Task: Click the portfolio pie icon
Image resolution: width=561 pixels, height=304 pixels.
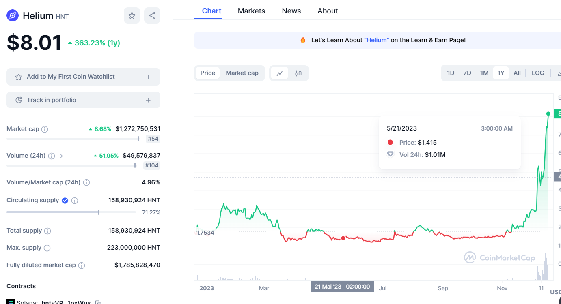Action: pyautogui.click(x=19, y=100)
